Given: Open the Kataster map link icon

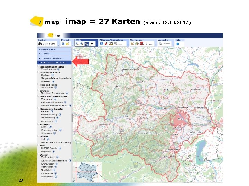Looking at the screenshot, I should (52, 111).
